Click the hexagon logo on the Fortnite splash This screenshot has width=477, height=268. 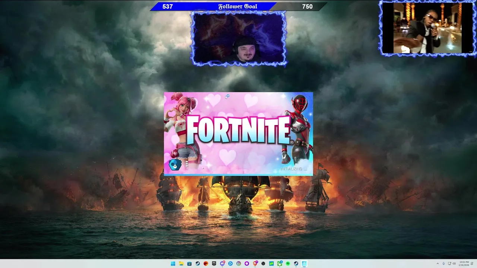(x=175, y=165)
